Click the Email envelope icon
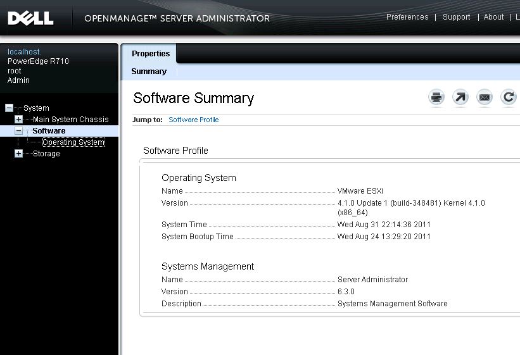 (x=484, y=97)
